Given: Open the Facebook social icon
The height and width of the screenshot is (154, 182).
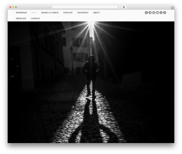Looking at the screenshot, I should [x=146, y=13].
